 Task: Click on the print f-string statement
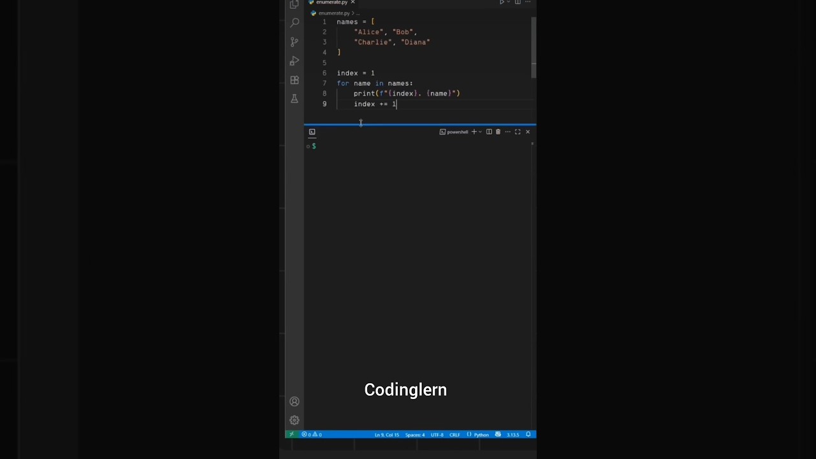[407, 94]
